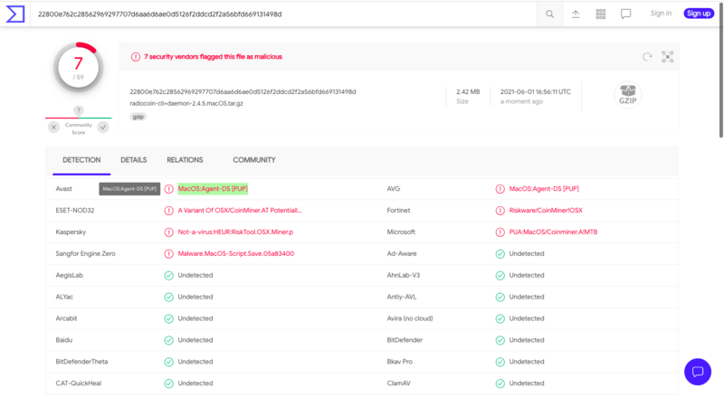Click the community score question mark
Screen dimensions: 724x398
(79, 110)
